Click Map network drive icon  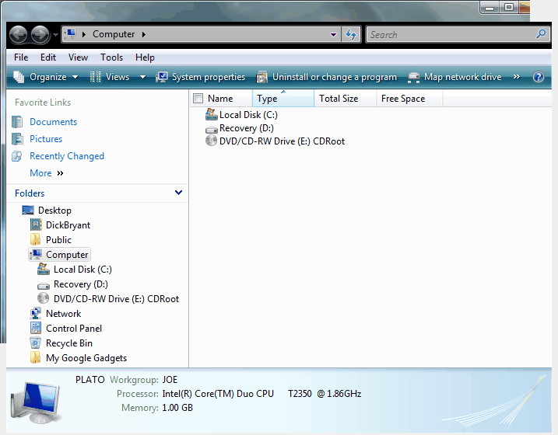(413, 78)
